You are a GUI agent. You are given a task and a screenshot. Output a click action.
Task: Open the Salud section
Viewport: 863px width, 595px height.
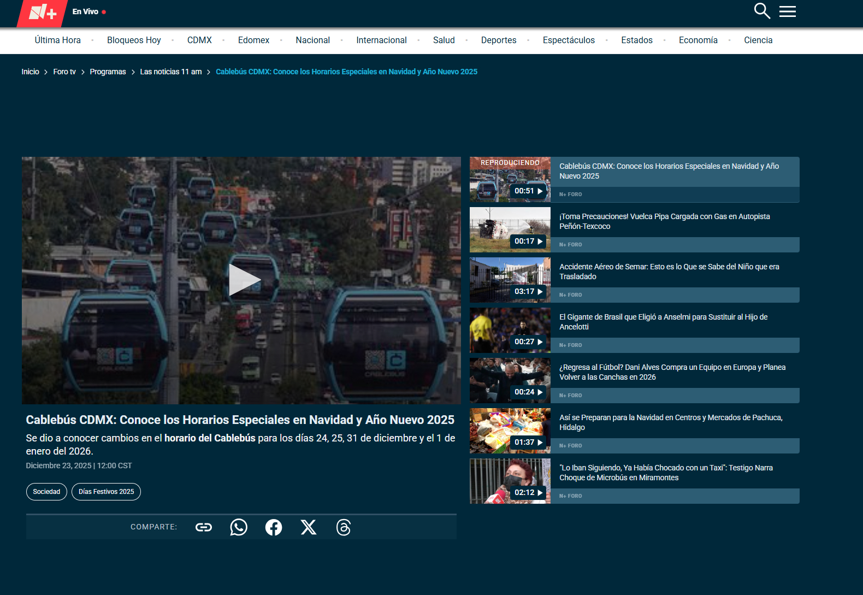click(444, 40)
